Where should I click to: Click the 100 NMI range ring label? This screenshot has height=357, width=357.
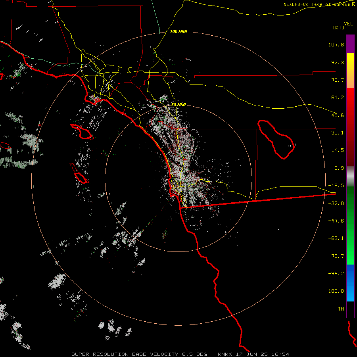pos(178,31)
